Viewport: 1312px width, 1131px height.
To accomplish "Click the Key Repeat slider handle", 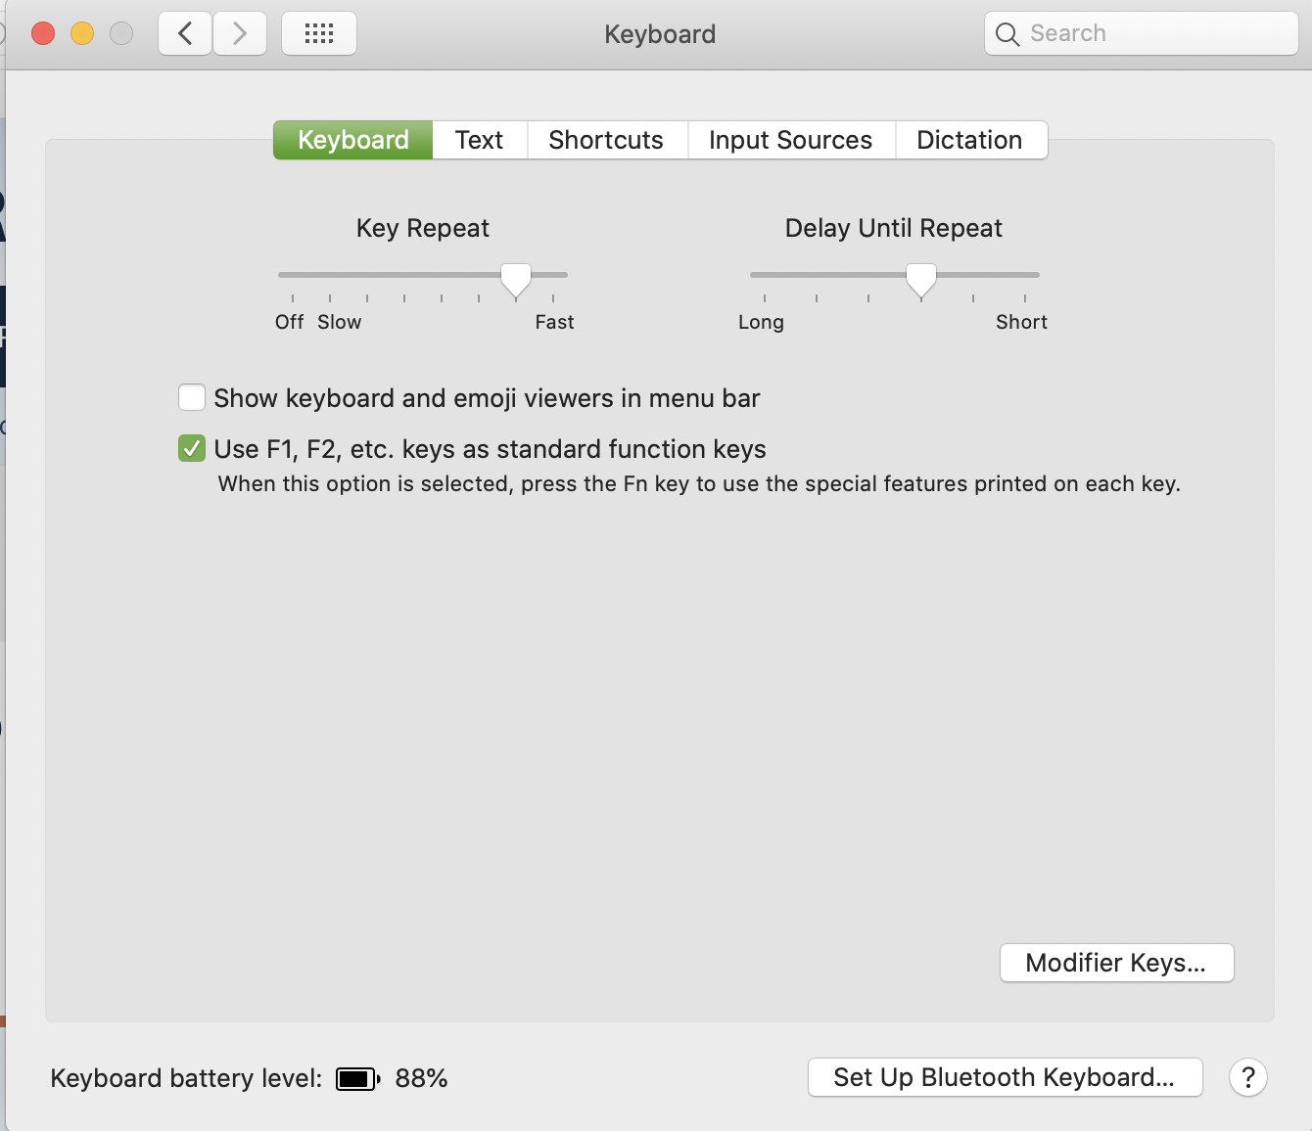I will pyautogui.click(x=516, y=279).
